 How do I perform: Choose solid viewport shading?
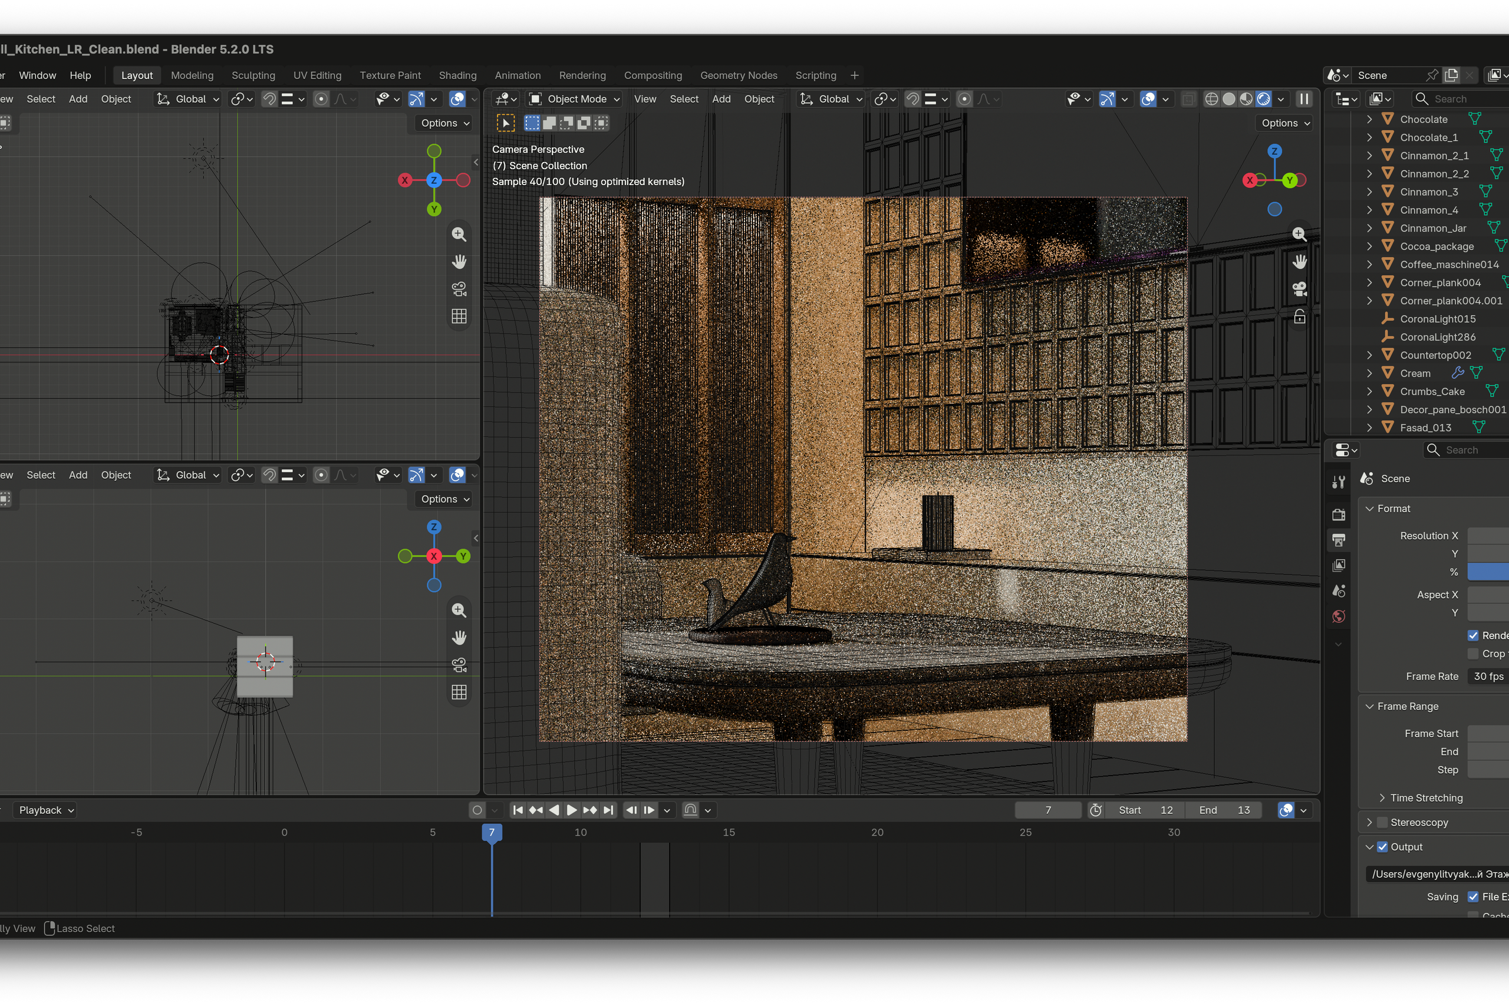coord(1228,99)
